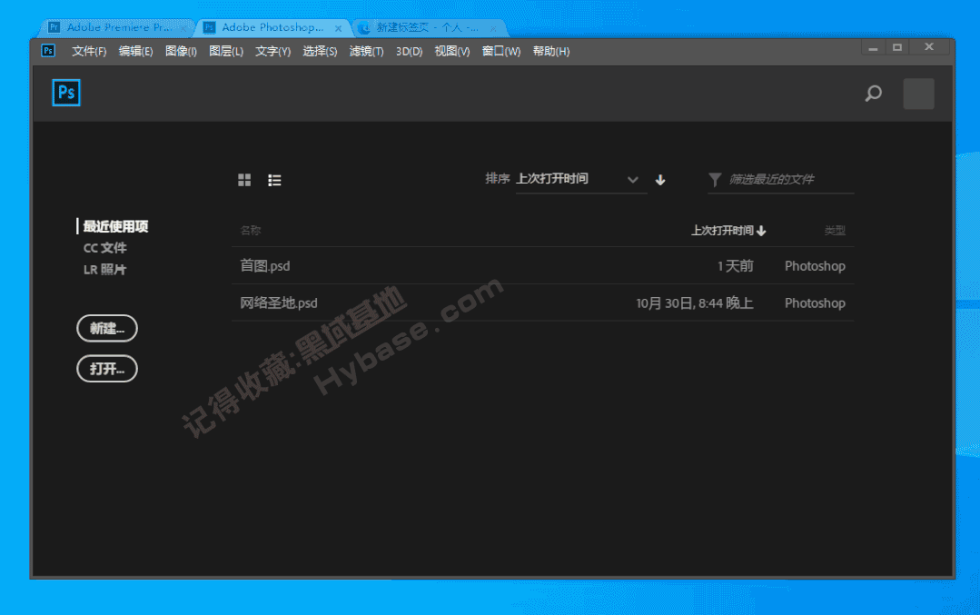Open the 窗口(W) menu
This screenshot has width=980, height=615.
[500, 51]
